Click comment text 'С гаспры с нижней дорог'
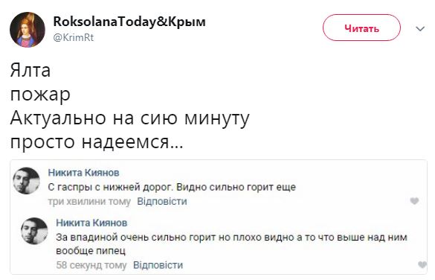This screenshot has height=280, width=435. click(110, 187)
